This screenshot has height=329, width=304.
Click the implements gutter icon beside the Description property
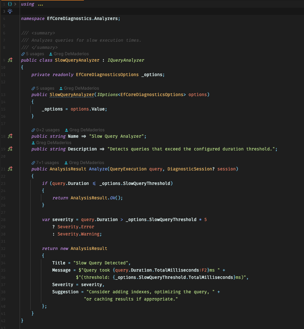pos(10,149)
